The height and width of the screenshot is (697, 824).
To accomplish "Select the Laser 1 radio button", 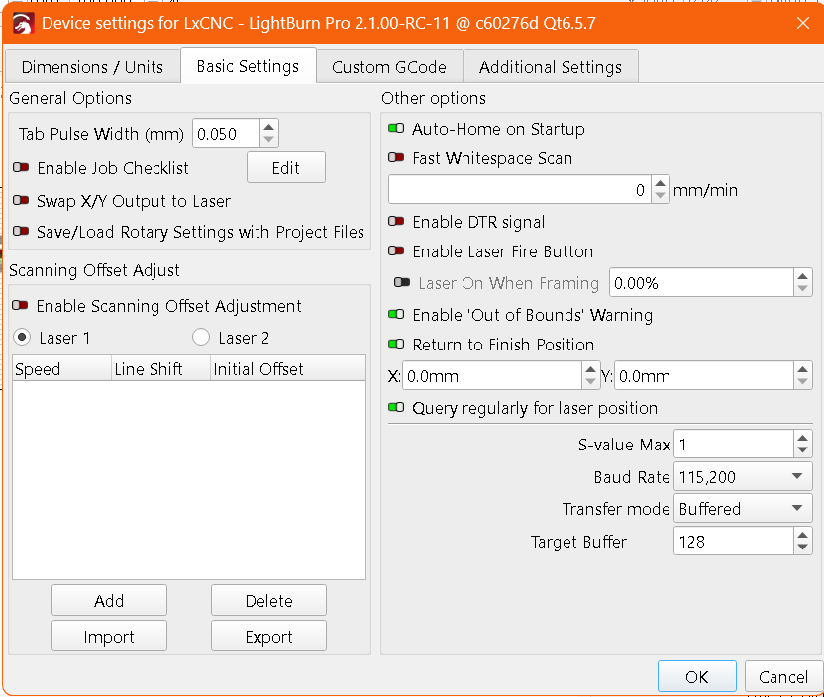I will pos(22,337).
